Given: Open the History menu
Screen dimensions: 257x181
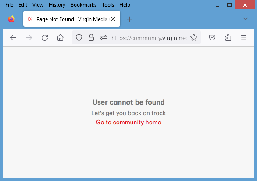Looking at the screenshot, I should (x=57, y=5).
